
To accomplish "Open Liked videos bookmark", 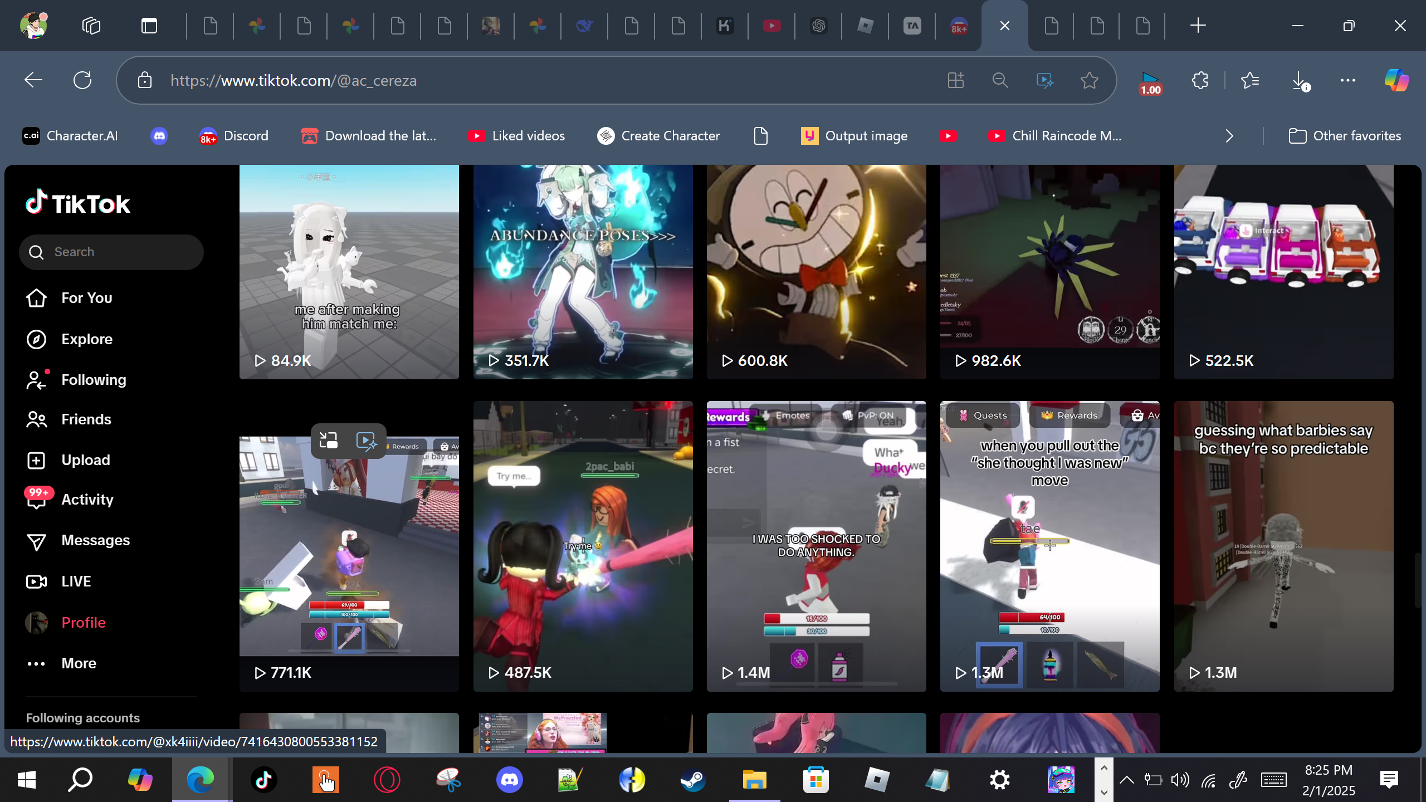I will [516, 136].
